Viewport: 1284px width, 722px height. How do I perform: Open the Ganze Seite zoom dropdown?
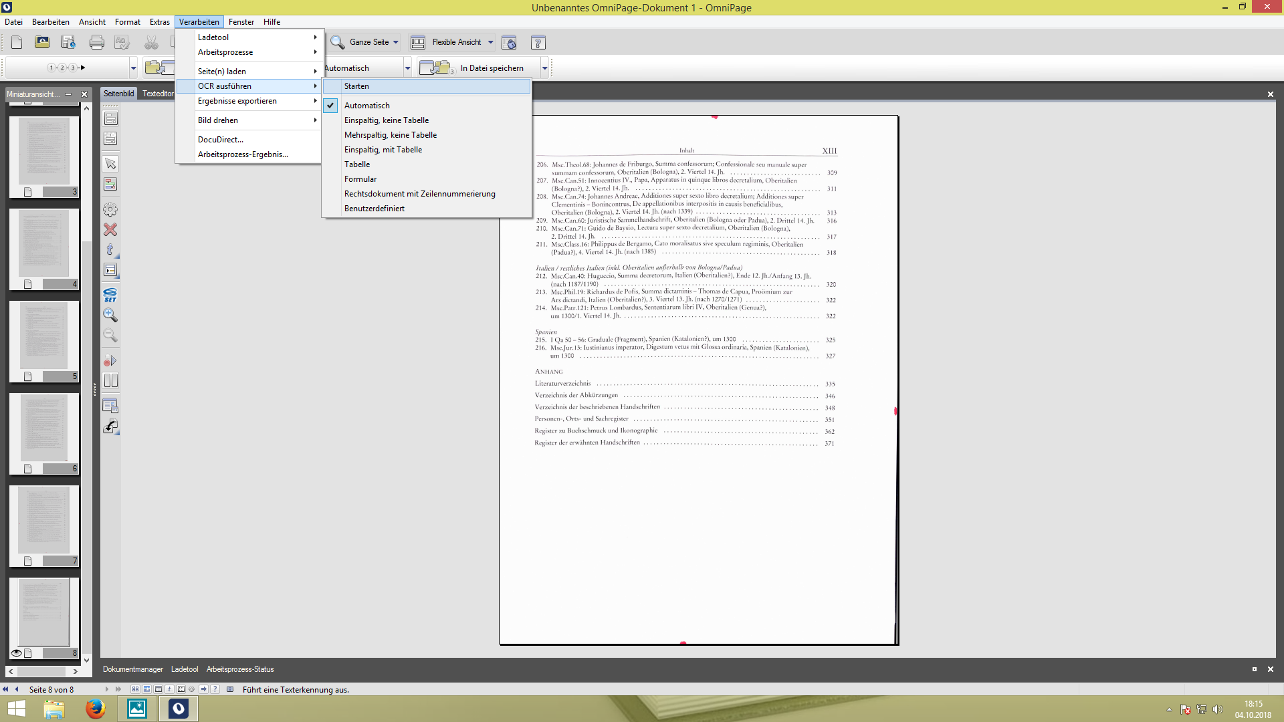coord(396,42)
